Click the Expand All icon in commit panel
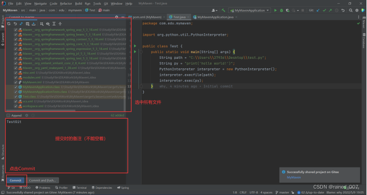Screen dimensions: 367x195 click(x=54, y=24)
